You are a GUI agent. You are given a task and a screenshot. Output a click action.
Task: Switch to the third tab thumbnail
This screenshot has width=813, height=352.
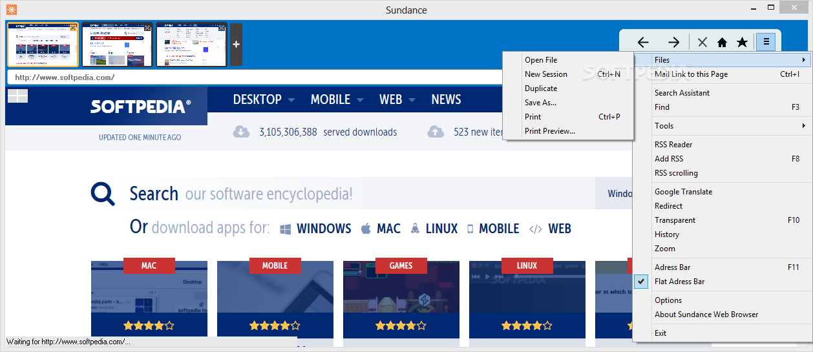(x=191, y=45)
